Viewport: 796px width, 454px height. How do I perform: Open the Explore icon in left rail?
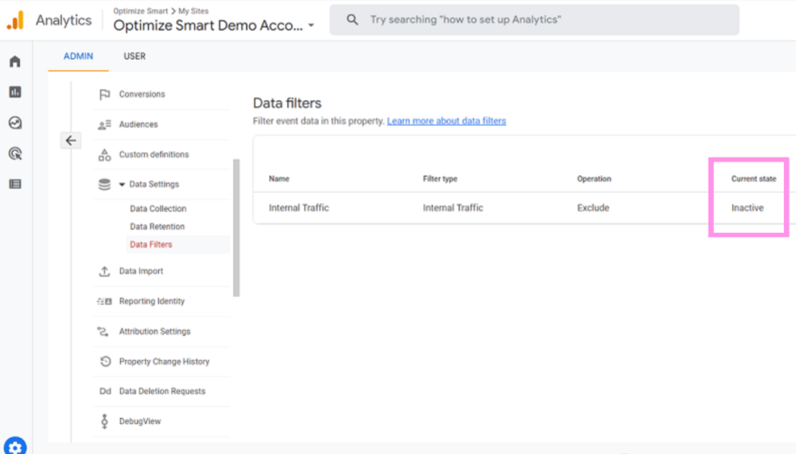point(14,123)
